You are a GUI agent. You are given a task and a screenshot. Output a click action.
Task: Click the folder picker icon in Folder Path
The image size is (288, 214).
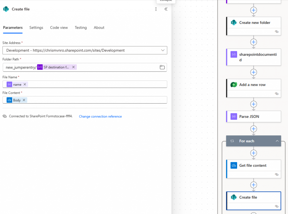click(x=162, y=67)
